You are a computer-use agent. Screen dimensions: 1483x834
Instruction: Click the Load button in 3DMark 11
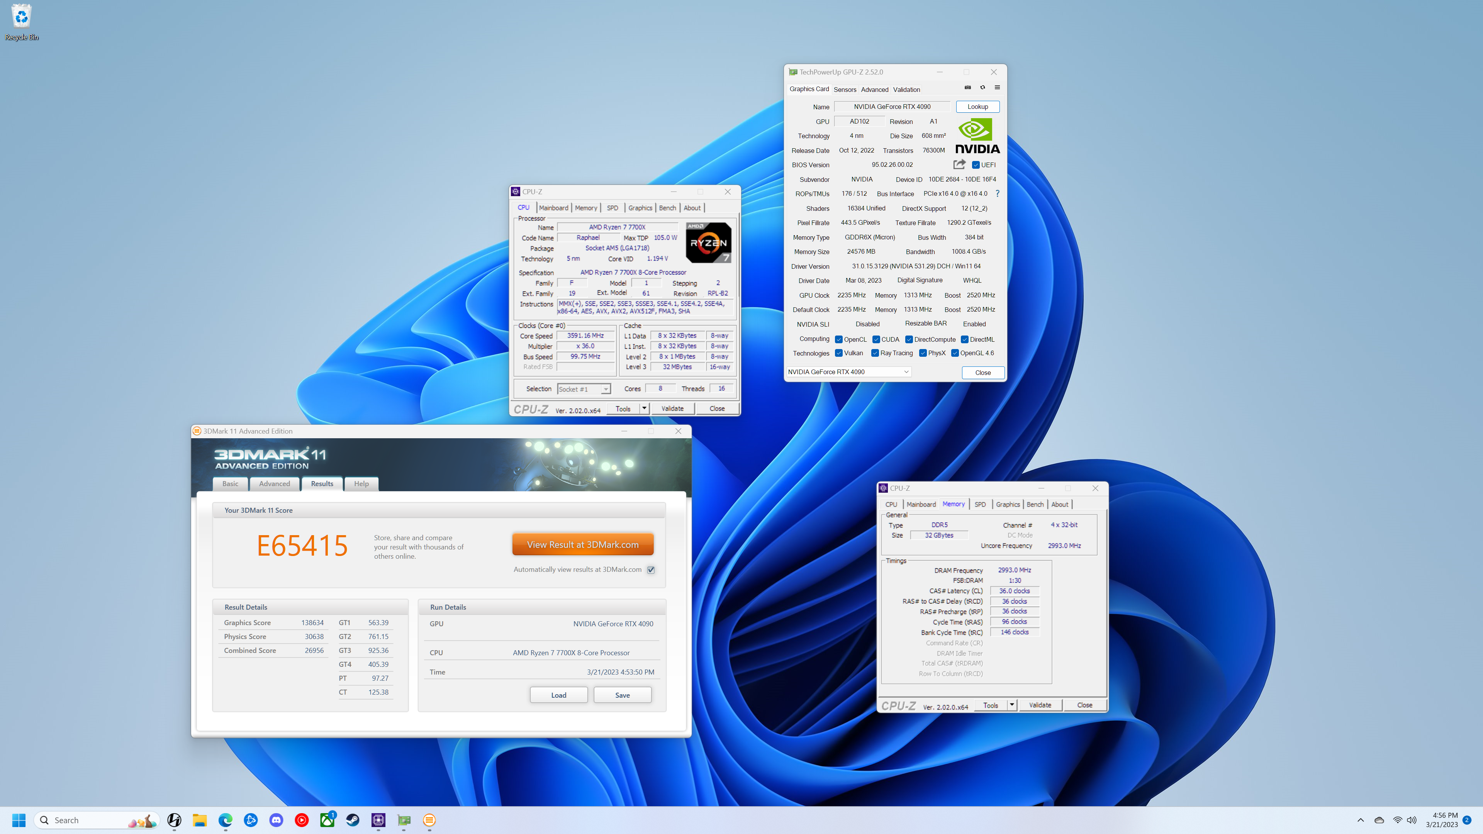(x=558, y=695)
